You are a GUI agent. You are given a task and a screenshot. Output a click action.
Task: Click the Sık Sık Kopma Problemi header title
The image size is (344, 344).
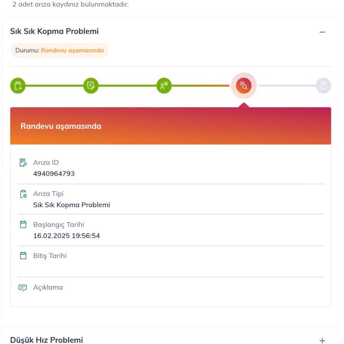(54, 31)
